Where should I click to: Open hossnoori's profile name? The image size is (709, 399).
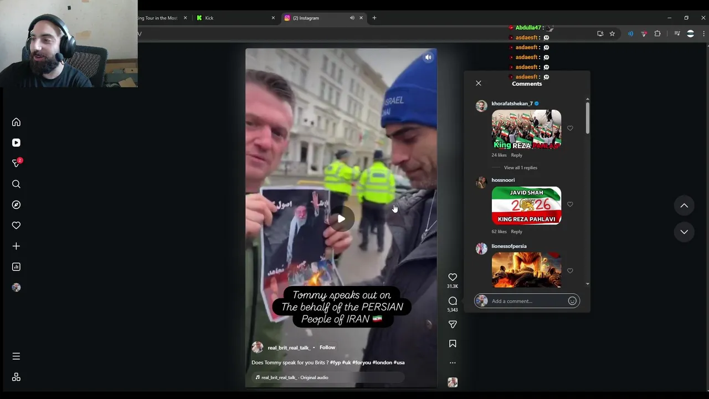coord(503,180)
